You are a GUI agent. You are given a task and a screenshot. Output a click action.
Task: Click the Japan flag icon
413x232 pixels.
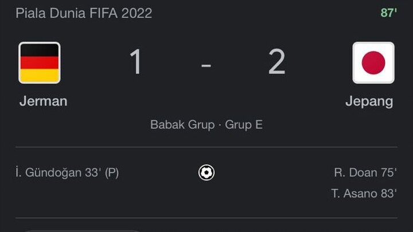coord(373,63)
